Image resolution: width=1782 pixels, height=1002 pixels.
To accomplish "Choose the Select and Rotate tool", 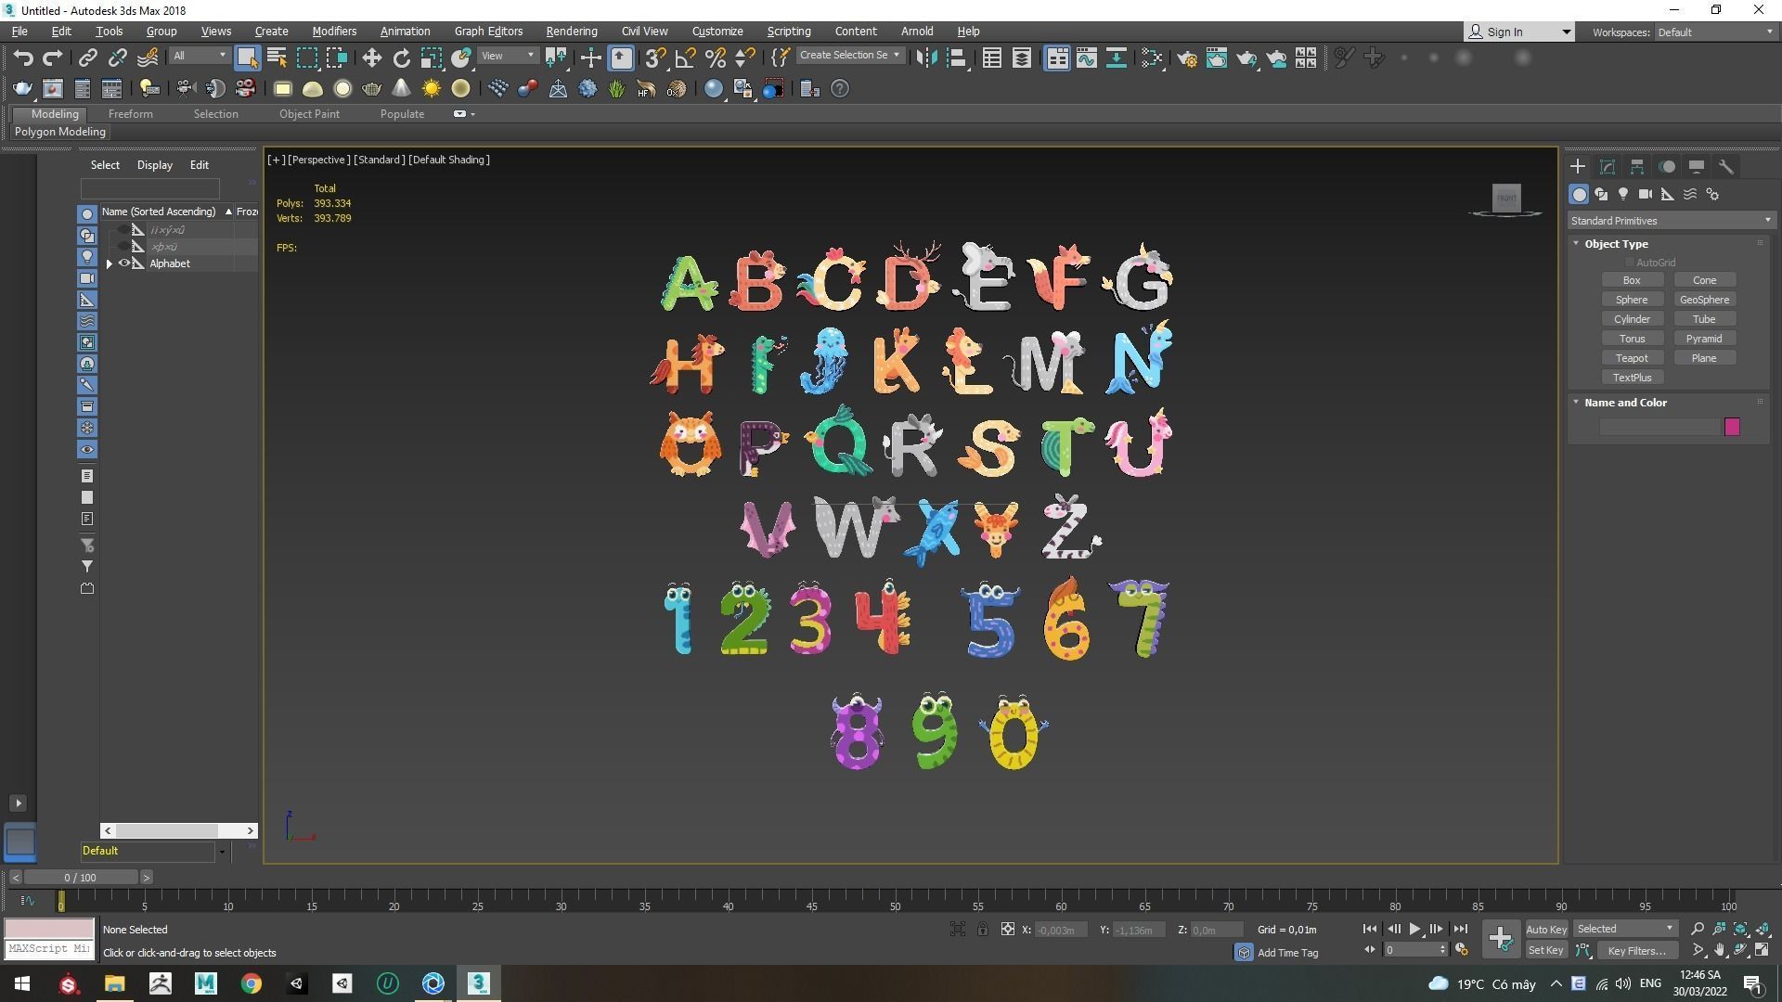I will point(401,58).
